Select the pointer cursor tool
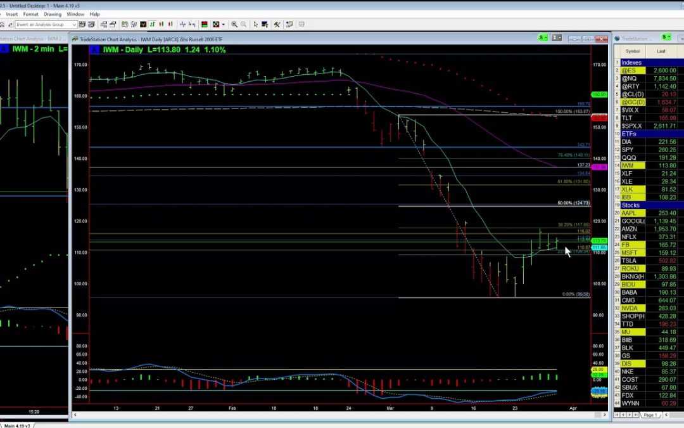The width and height of the screenshot is (684, 428). click(x=256, y=25)
